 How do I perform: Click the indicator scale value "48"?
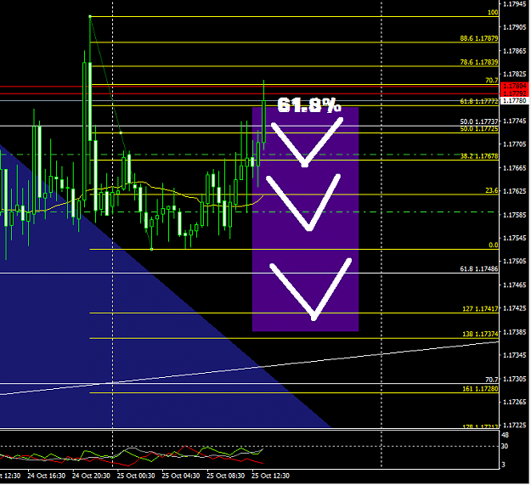click(505, 435)
